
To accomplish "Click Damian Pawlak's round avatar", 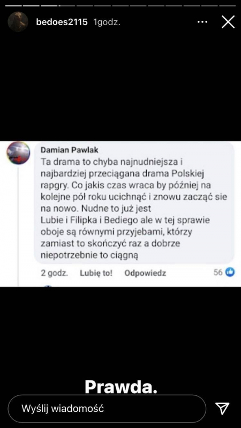I will point(18,153).
